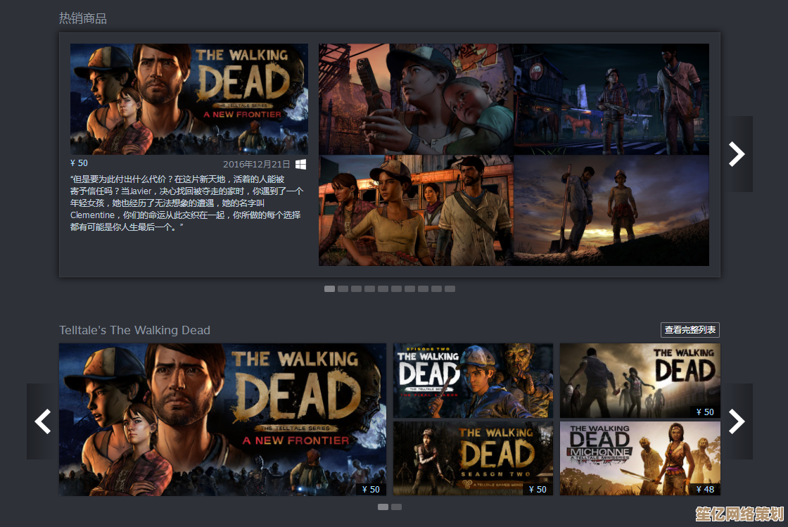Select the third pagination dot under 热销商品
This screenshot has width=788, height=527.
pos(356,289)
